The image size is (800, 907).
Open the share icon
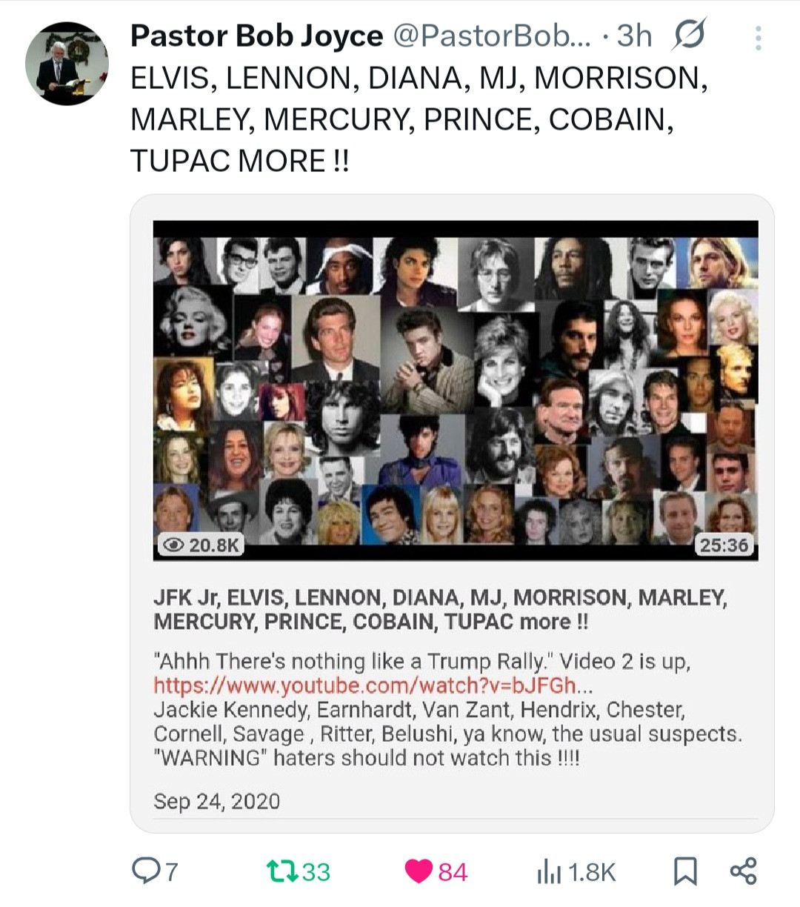[x=743, y=871]
